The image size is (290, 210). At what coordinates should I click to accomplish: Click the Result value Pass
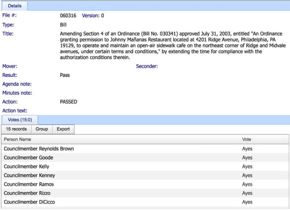click(x=65, y=75)
